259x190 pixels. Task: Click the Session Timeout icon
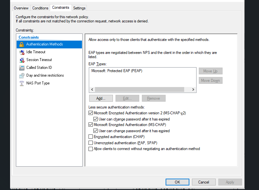[22, 60]
